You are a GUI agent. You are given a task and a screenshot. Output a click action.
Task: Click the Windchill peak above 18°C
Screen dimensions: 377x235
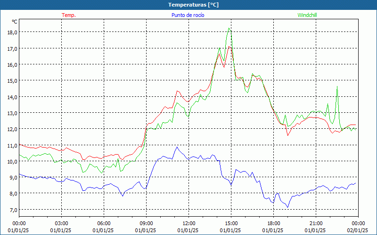(x=229, y=28)
